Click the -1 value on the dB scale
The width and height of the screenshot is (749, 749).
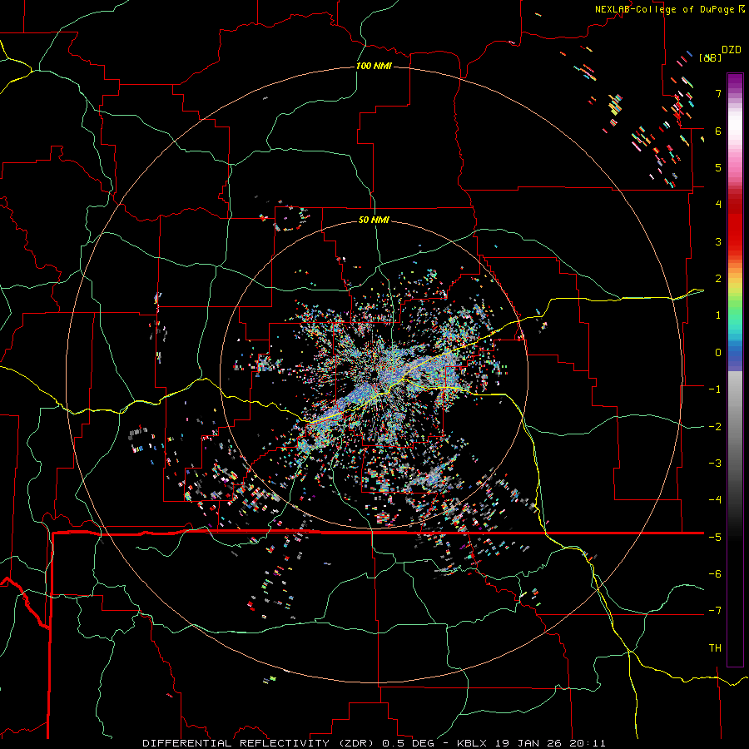(715, 389)
